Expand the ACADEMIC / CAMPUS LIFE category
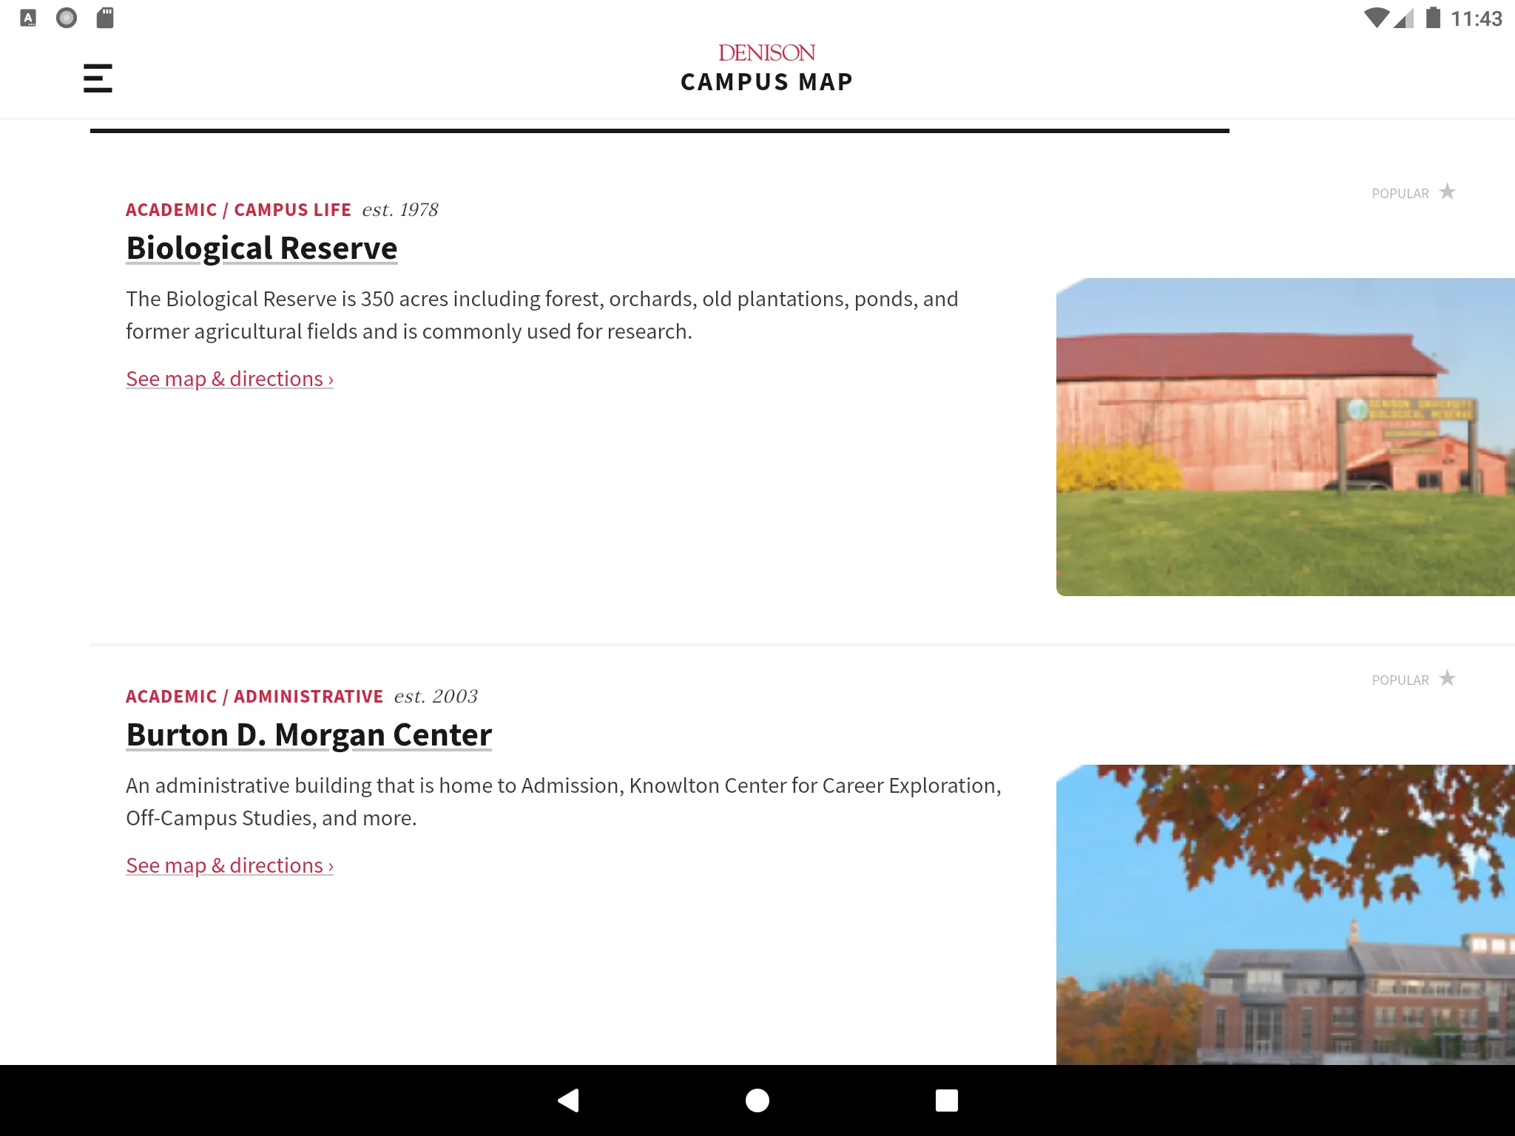The width and height of the screenshot is (1515, 1136). tap(239, 210)
